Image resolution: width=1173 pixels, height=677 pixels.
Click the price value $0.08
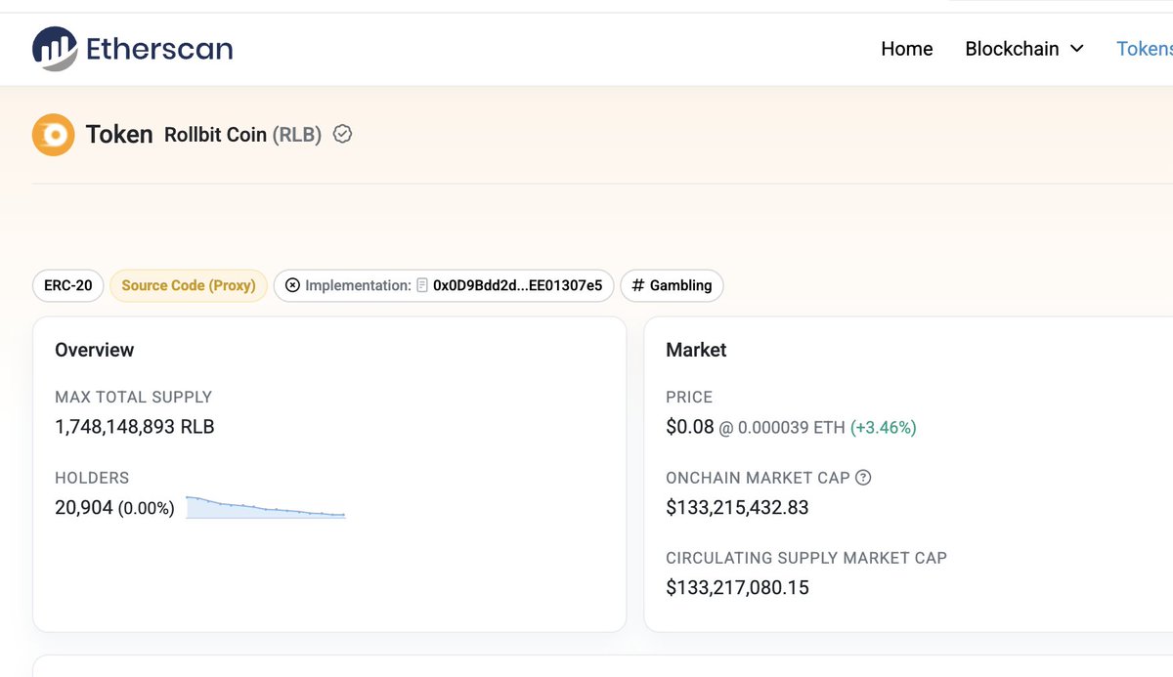[x=690, y=427]
